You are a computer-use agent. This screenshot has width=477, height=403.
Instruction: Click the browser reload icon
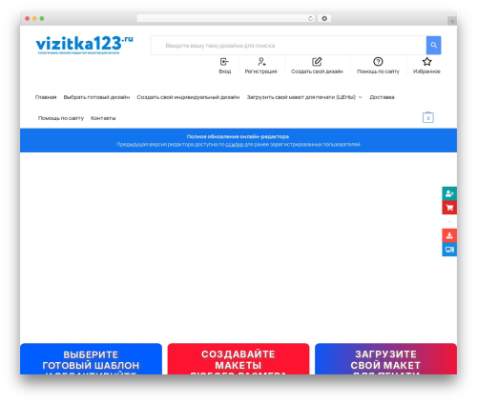310,18
